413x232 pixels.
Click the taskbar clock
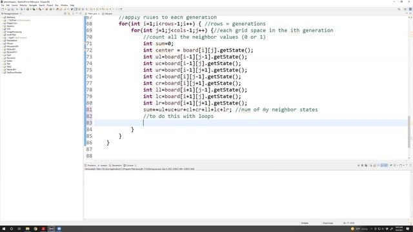pyautogui.click(x=399, y=229)
